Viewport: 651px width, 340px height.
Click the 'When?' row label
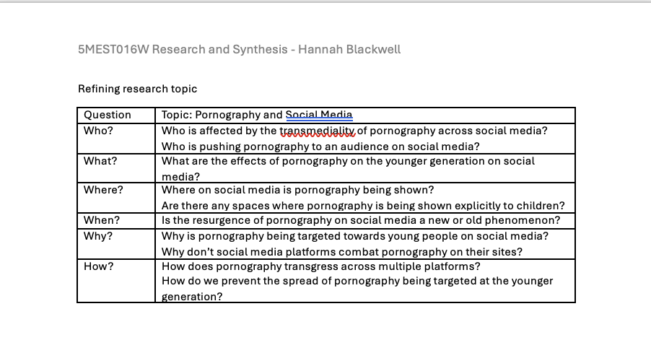coord(102,220)
